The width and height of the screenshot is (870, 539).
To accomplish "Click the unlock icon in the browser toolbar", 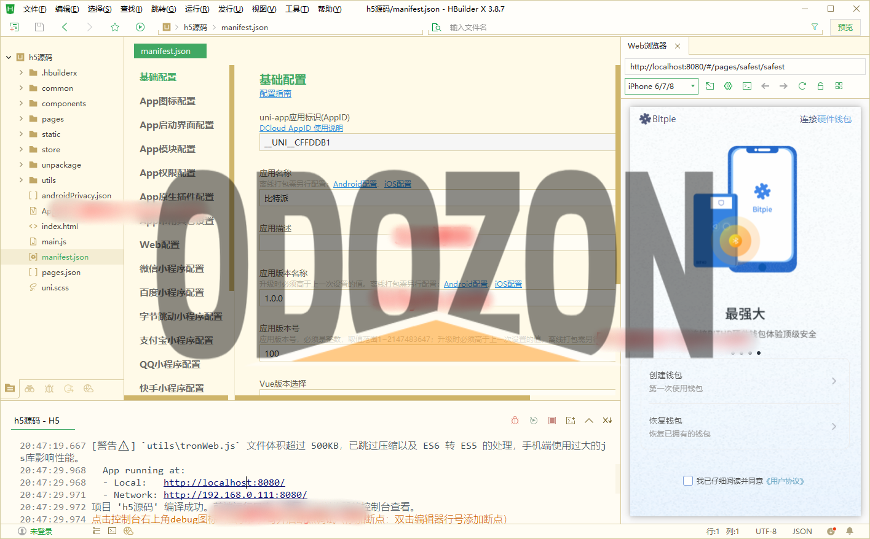I will pos(820,86).
